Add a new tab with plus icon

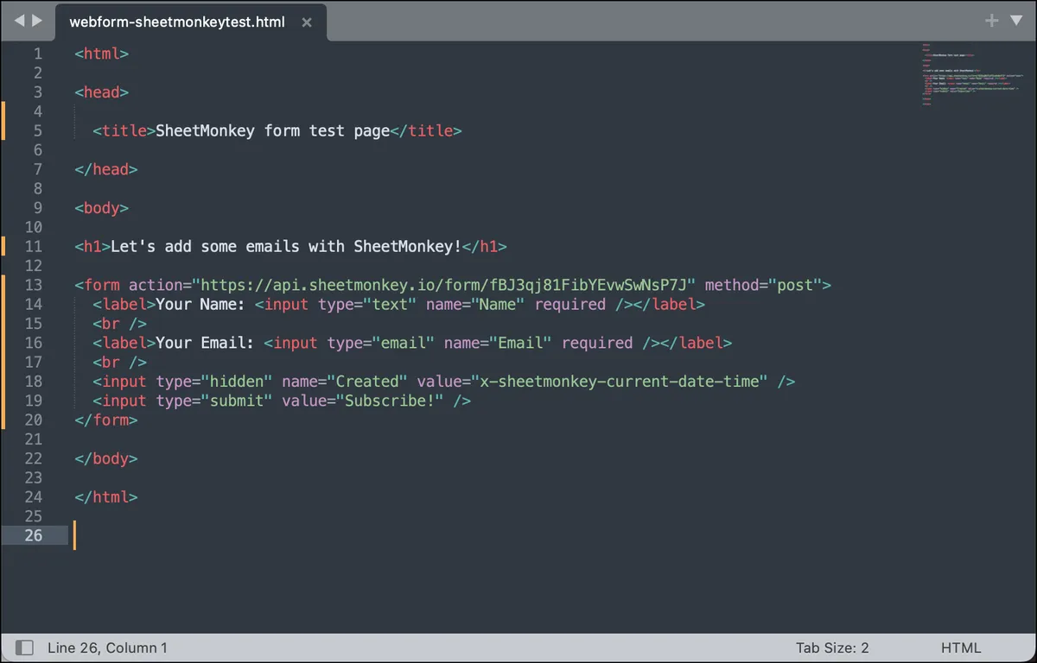click(992, 21)
